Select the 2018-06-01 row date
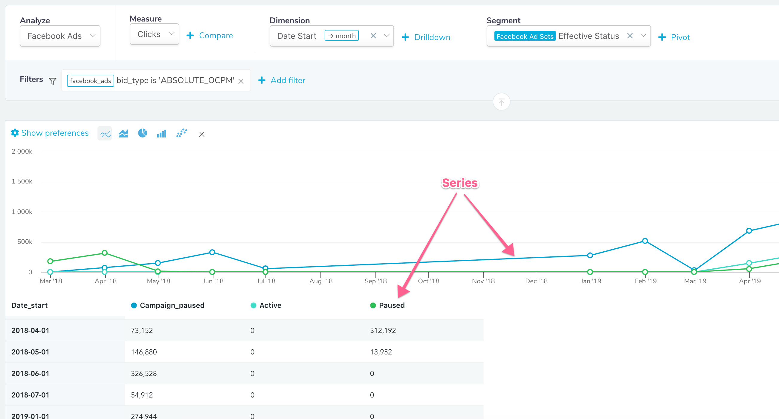 pyautogui.click(x=30, y=373)
